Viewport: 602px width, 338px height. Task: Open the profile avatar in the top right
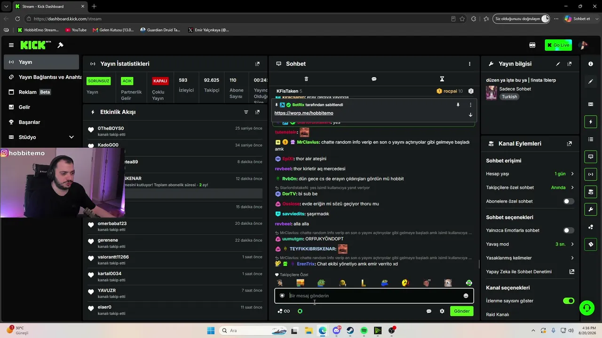(x=584, y=45)
